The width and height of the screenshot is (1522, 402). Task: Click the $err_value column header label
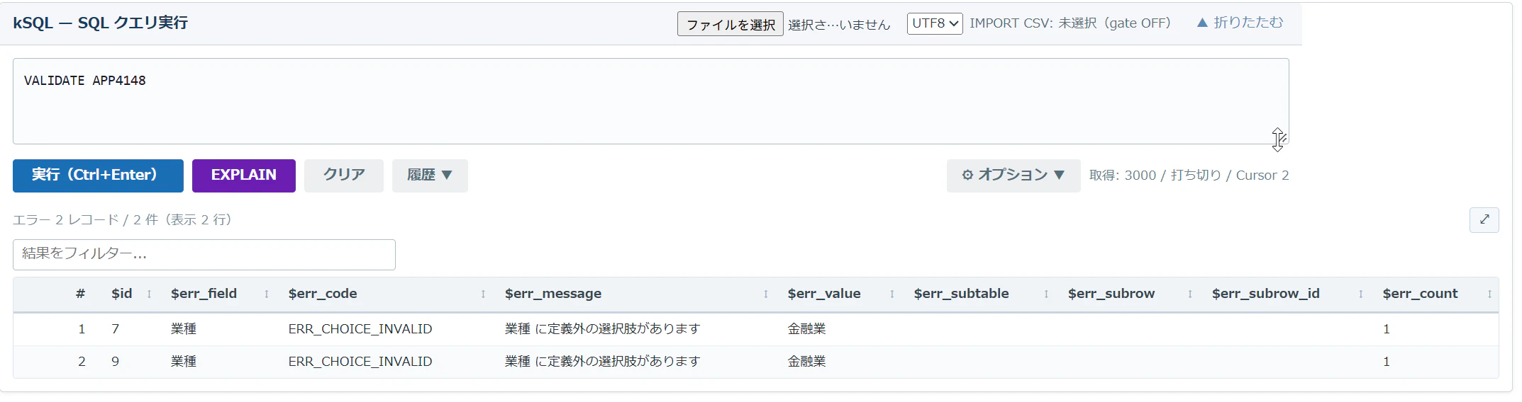coord(824,294)
